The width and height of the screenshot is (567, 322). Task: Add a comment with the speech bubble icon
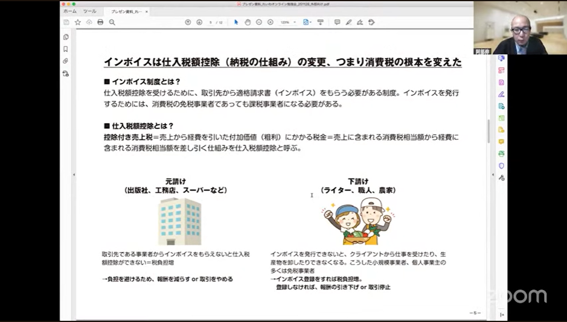click(x=337, y=22)
